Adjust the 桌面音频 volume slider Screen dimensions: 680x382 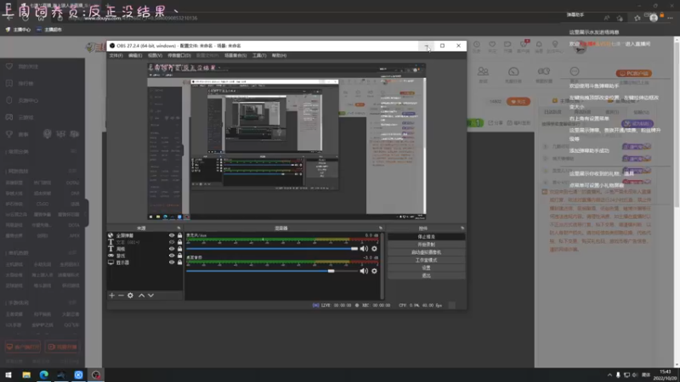pos(272,271)
